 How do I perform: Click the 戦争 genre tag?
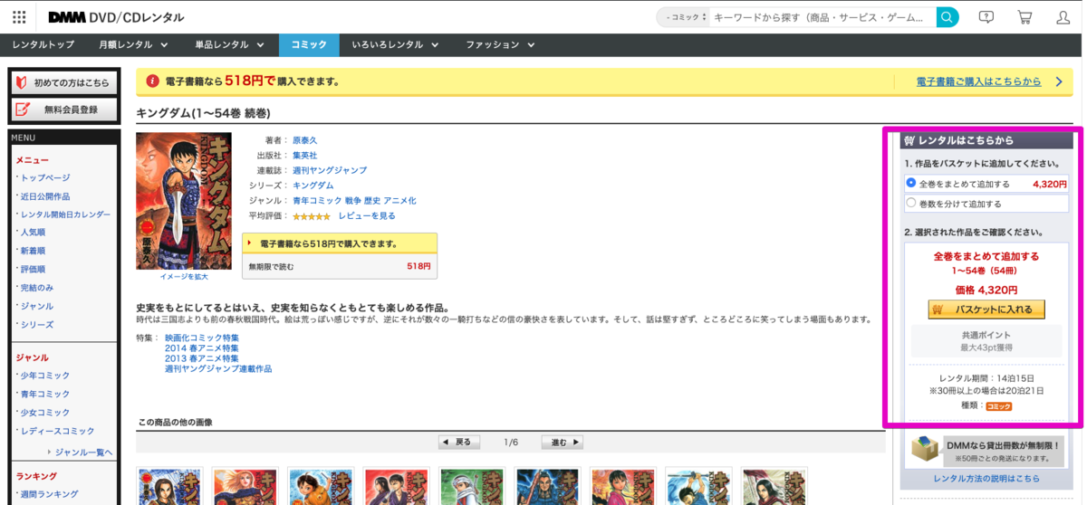pos(352,201)
